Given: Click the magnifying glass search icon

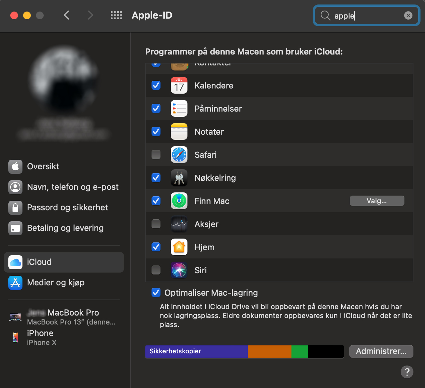Looking at the screenshot, I should (325, 15).
